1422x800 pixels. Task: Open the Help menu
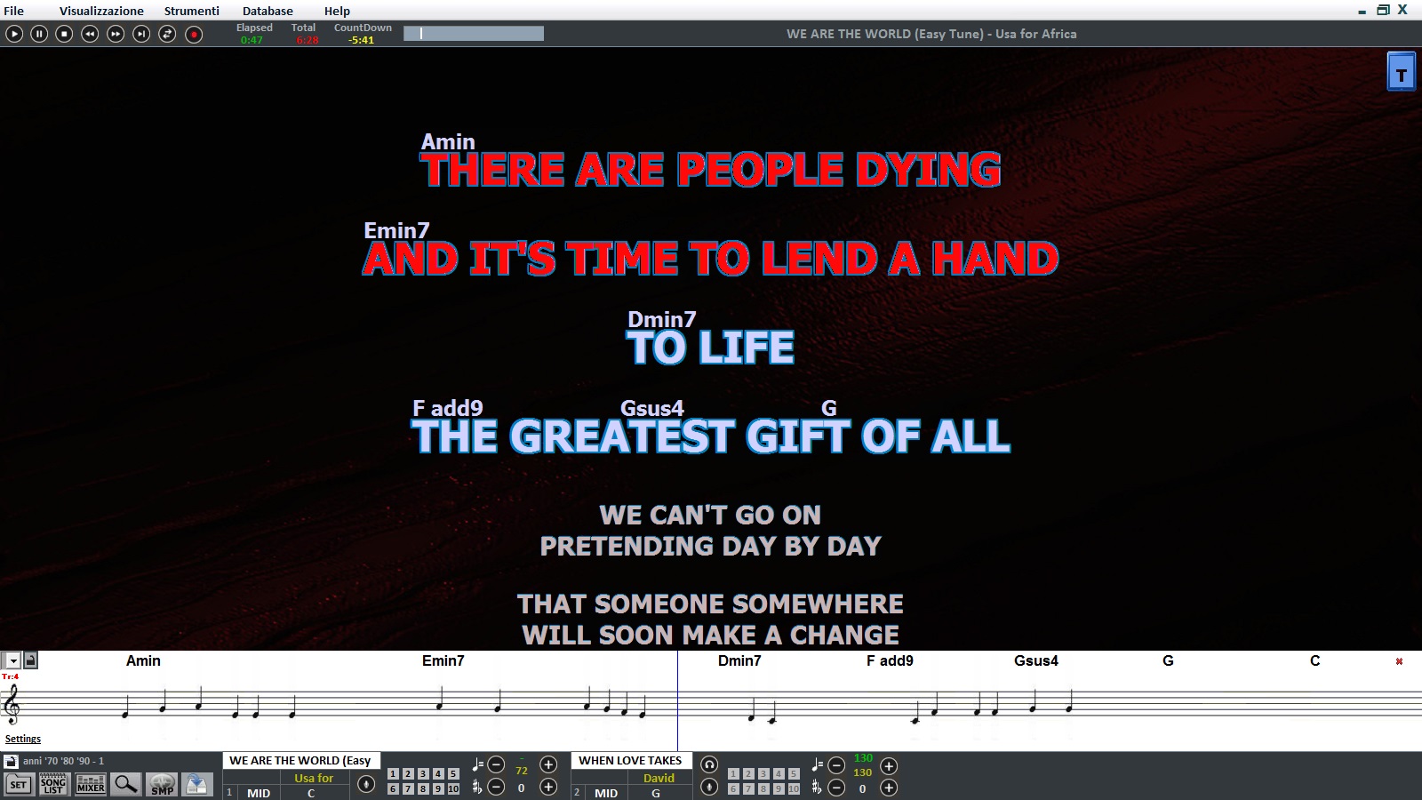click(x=337, y=11)
